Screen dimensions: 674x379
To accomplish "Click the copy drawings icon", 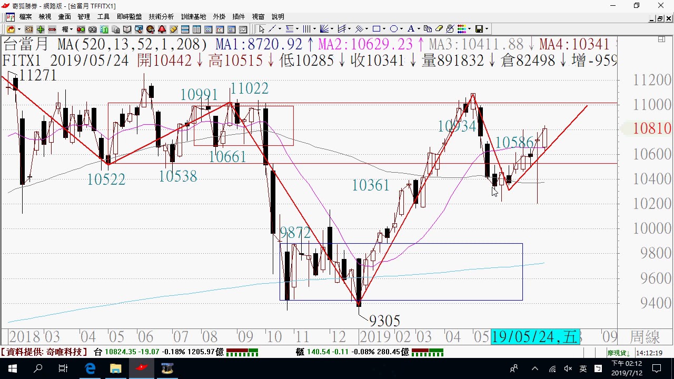I will [x=428, y=29].
